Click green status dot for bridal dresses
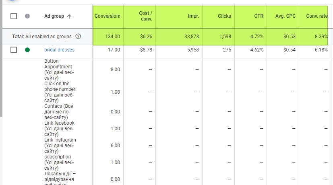Viewport: 333px width, 185px height. click(27, 50)
